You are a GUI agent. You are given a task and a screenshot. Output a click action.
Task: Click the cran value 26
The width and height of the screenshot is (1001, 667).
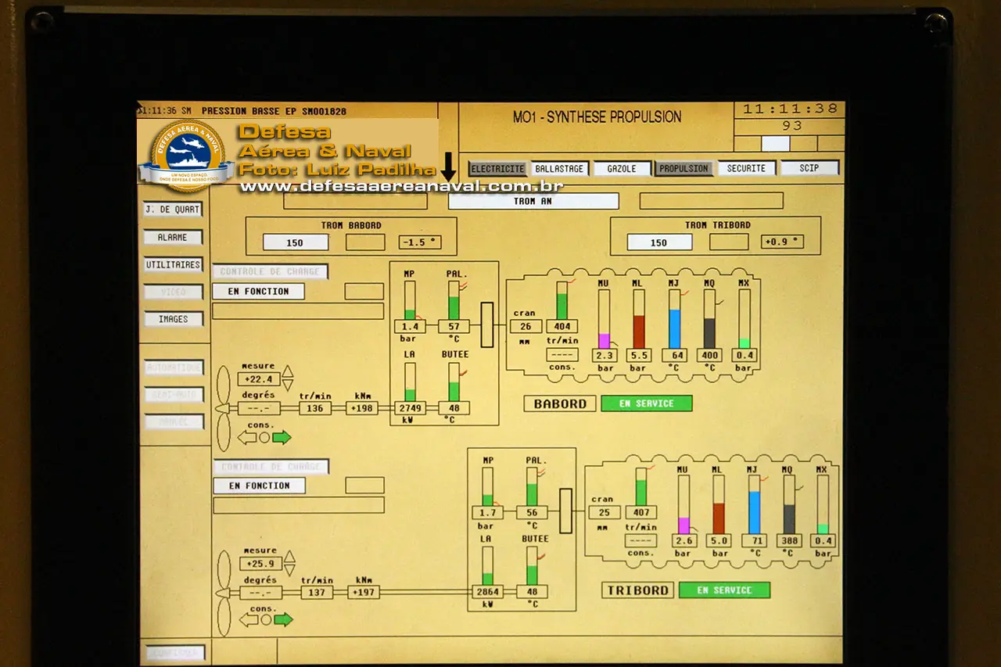(526, 327)
